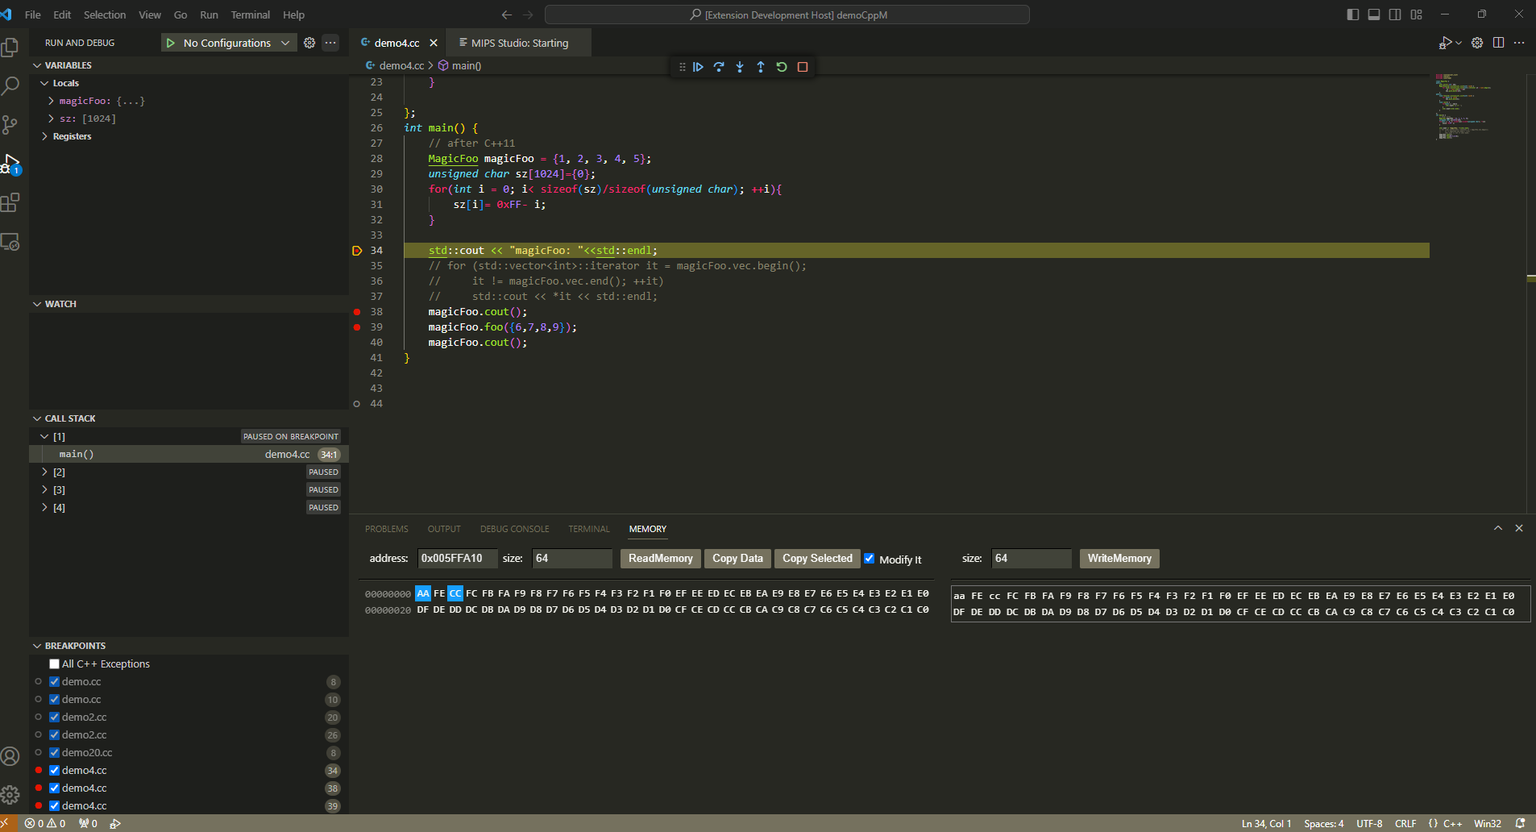Screen dimensions: 1536x832
Task: Stop debugging with the red square
Action: [803, 67]
